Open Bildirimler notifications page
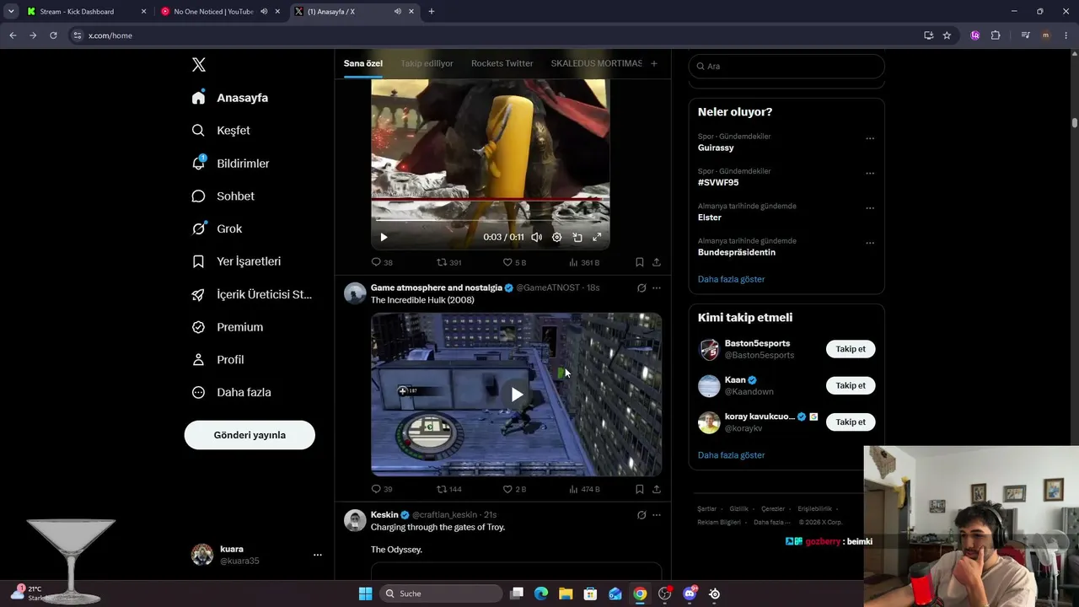The image size is (1079, 607). click(x=230, y=164)
